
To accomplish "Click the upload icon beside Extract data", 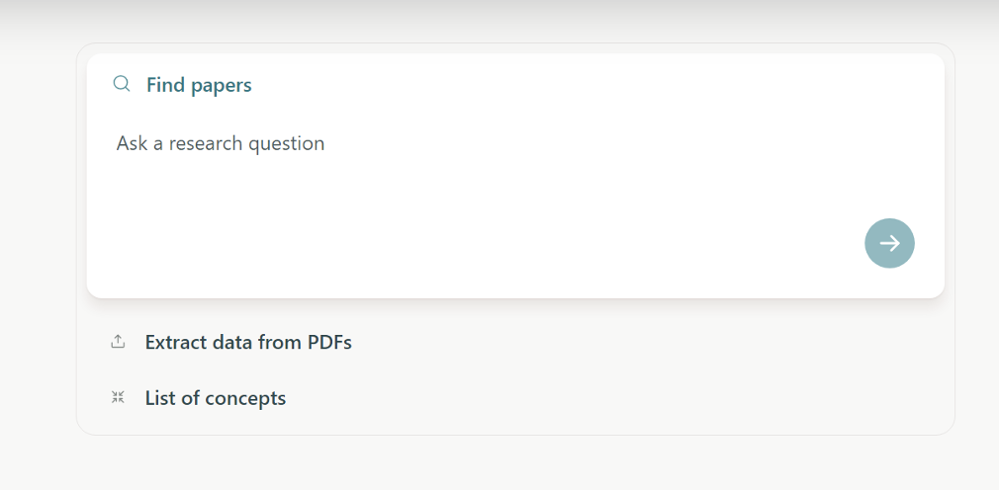I will click(x=118, y=342).
